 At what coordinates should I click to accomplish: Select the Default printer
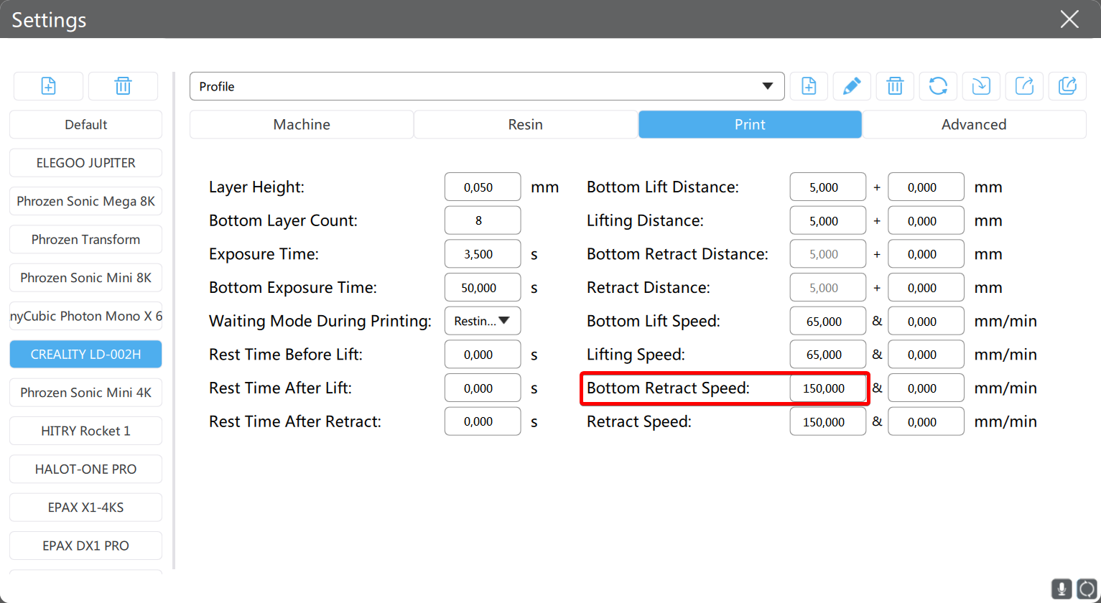pos(86,124)
